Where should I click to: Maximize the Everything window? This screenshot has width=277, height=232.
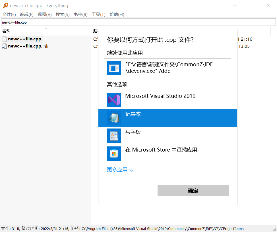tap(251, 5)
